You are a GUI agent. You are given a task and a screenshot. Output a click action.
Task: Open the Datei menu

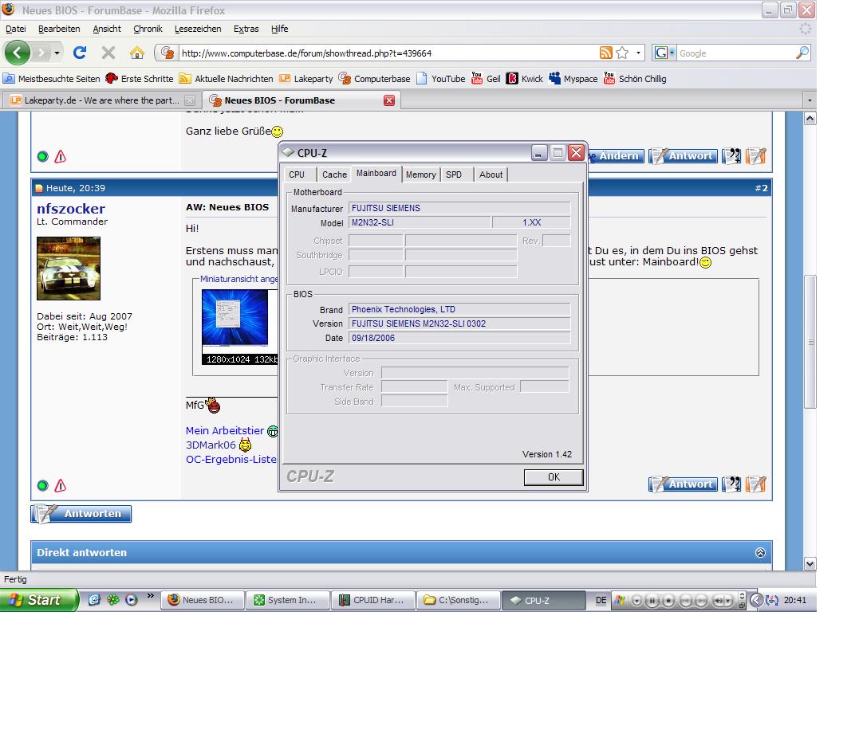click(15, 29)
